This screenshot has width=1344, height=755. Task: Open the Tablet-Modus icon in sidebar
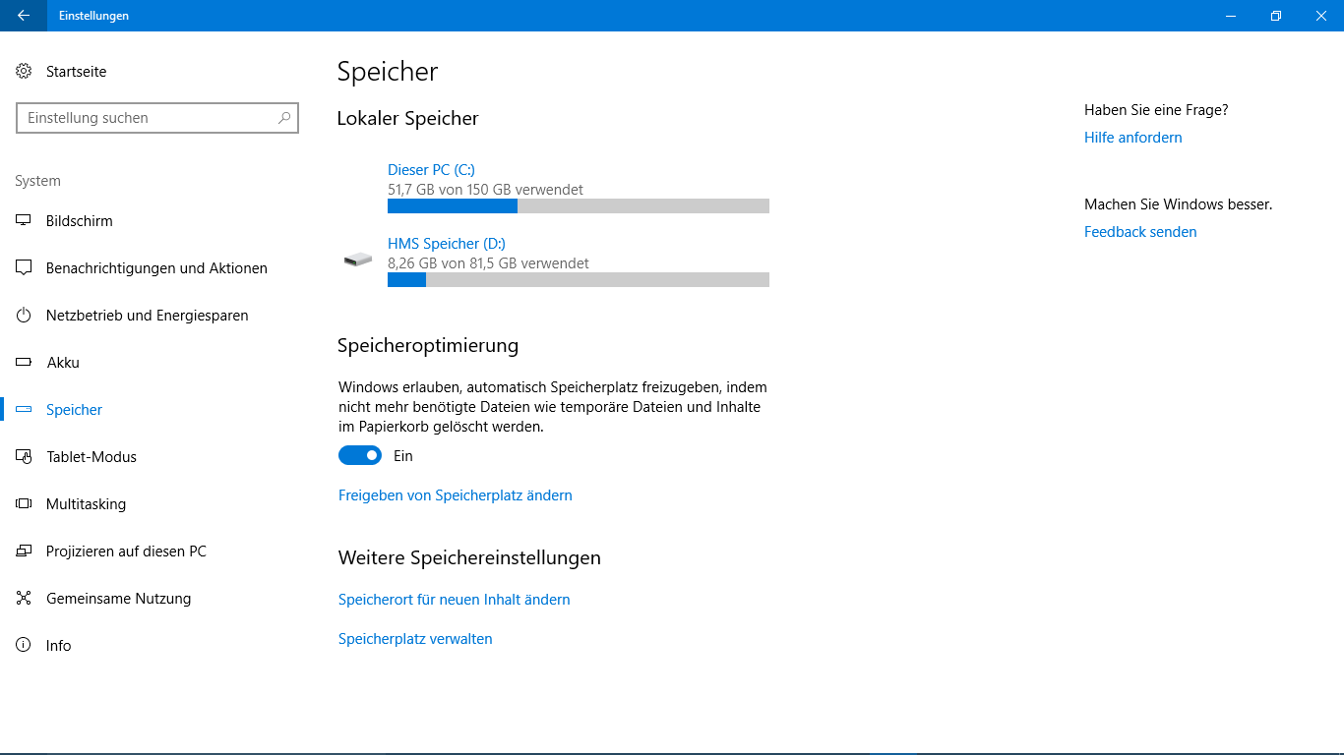click(24, 457)
